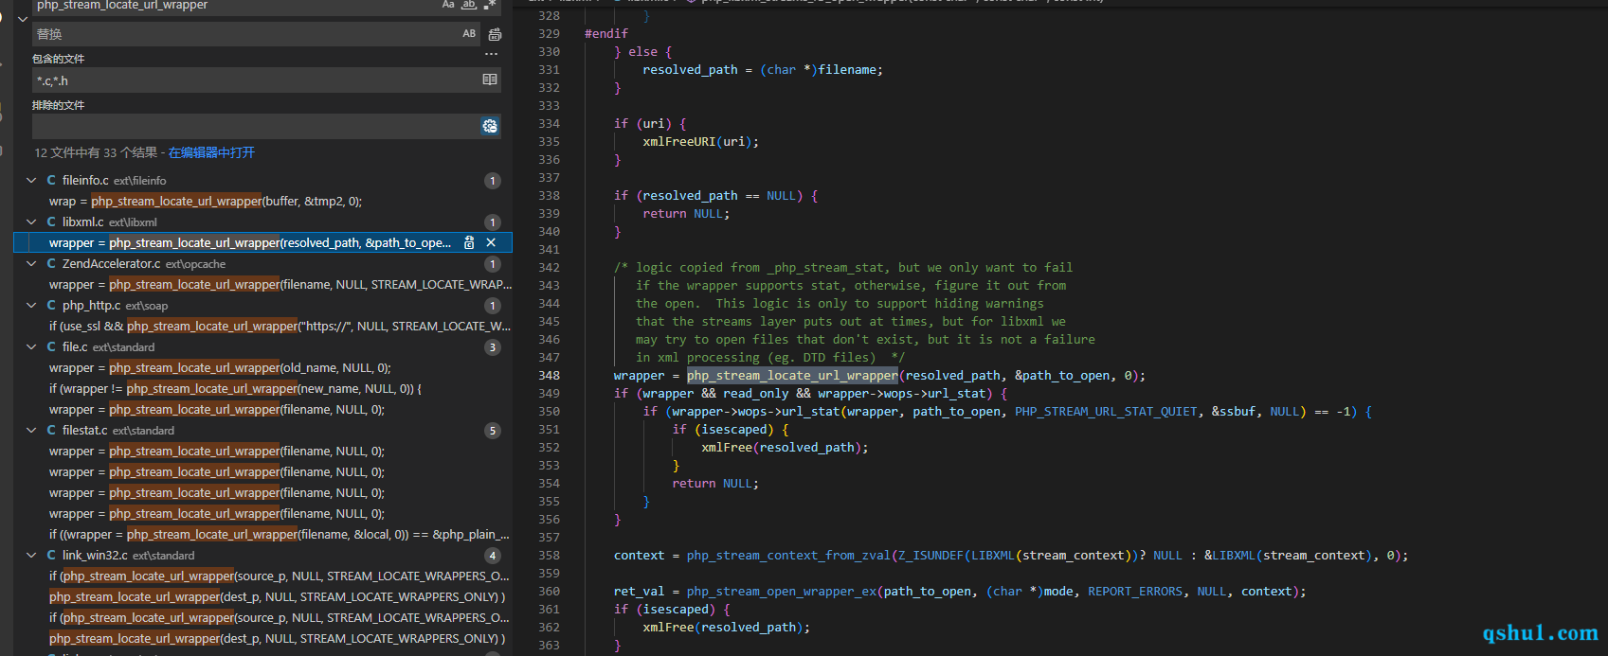Click the C file icon of link_win32.c

tap(51, 555)
